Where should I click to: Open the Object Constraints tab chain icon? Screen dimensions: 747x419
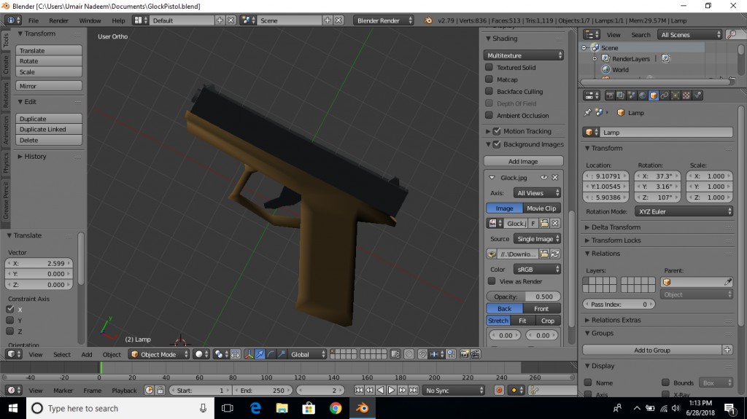coord(664,95)
